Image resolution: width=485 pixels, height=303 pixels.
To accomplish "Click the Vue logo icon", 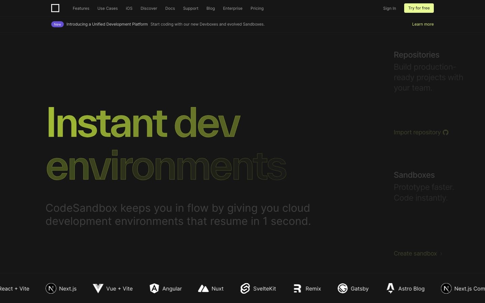I will point(98,289).
